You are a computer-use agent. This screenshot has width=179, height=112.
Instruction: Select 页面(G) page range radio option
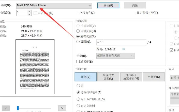[78, 42]
